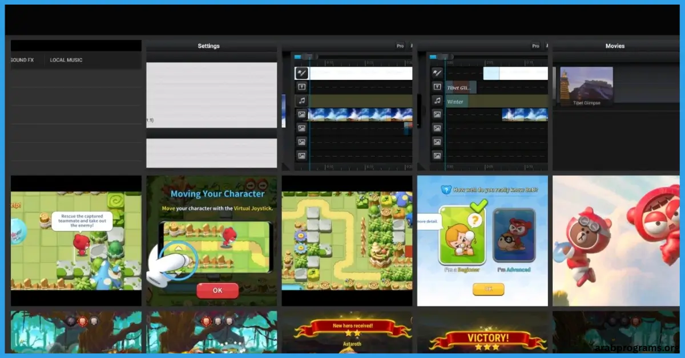685x358 pixels.
Task: Open the Tibet Glimpse movie thumbnail
Action: (587, 86)
